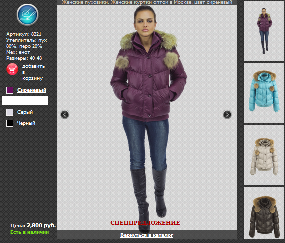The image size is (285, 243).
Task: Choose the Серый color label
Action: coord(25,112)
